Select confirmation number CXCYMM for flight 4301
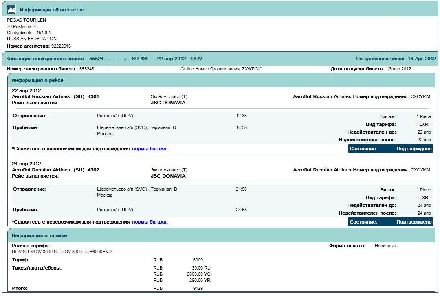 click(x=420, y=96)
